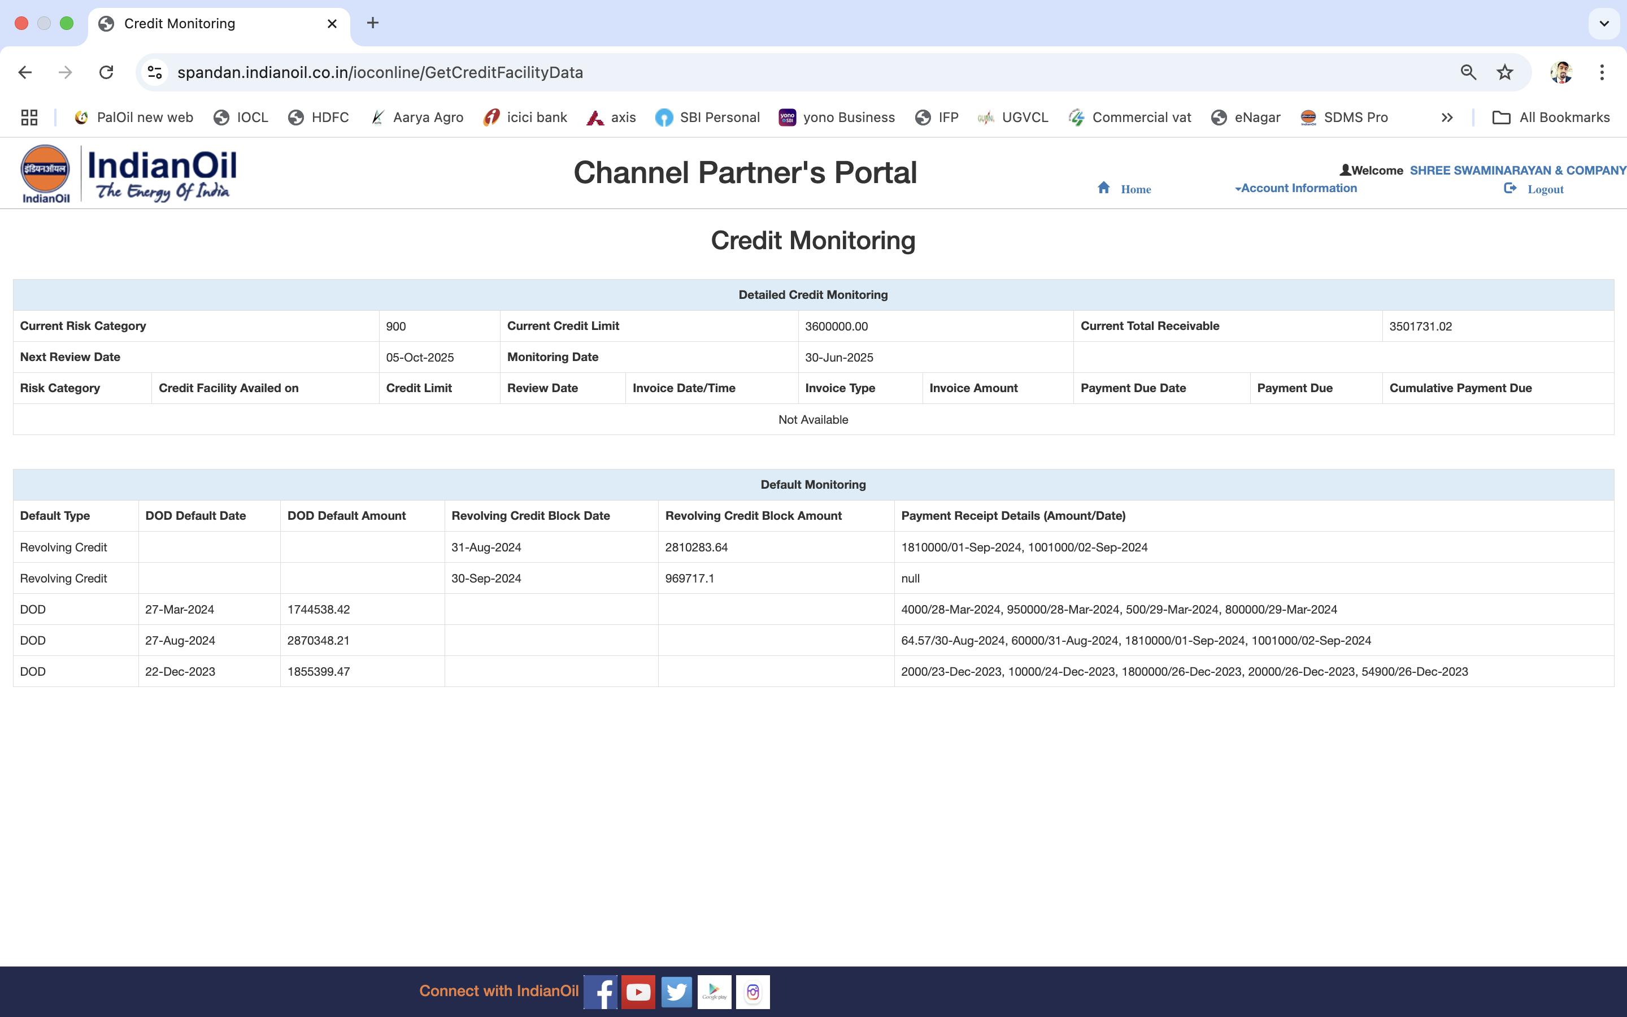Open Google Play icon in footer
This screenshot has width=1627, height=1017.
coord(714,992)
